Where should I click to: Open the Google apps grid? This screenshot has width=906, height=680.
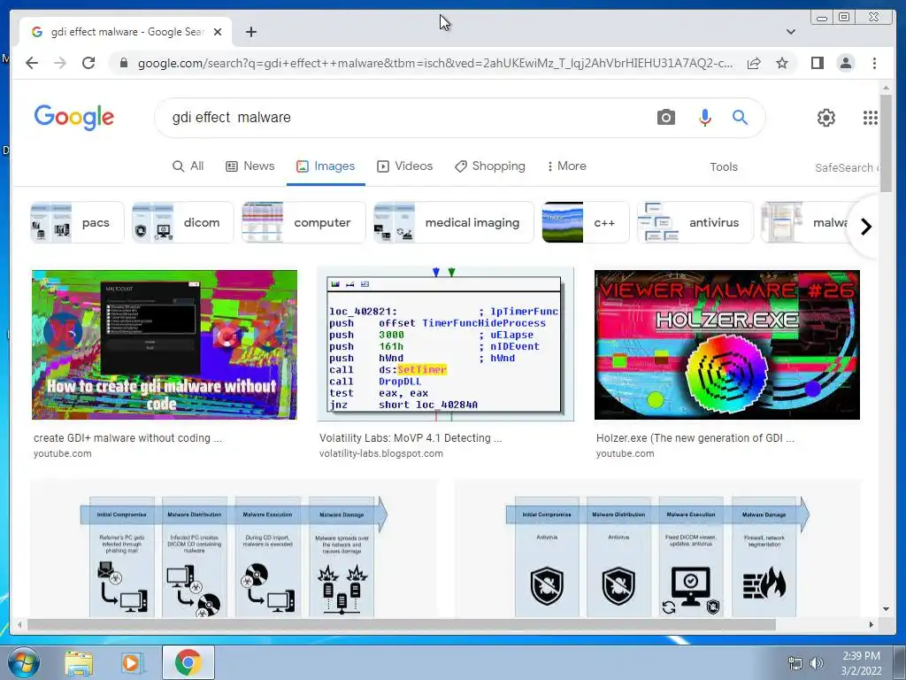871,118
